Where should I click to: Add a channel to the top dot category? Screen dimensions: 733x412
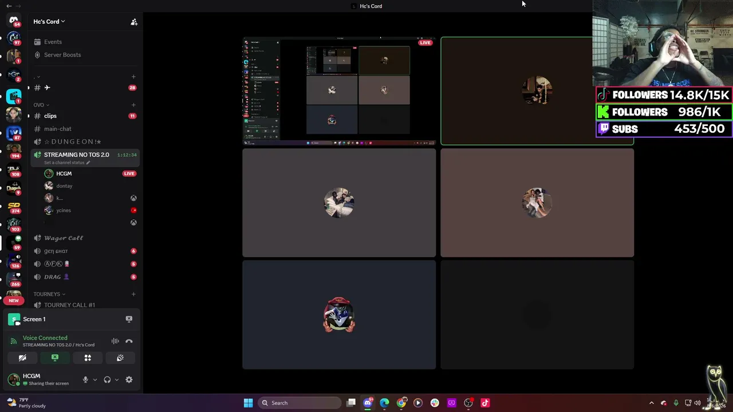[133, 77]
